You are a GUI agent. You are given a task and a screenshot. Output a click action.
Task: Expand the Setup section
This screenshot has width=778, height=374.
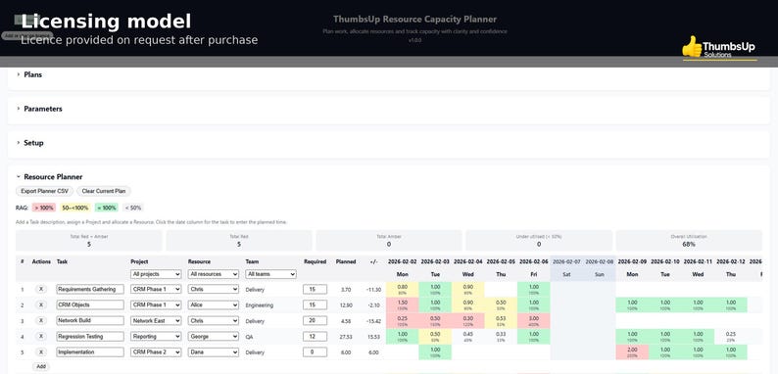[33, 143]
